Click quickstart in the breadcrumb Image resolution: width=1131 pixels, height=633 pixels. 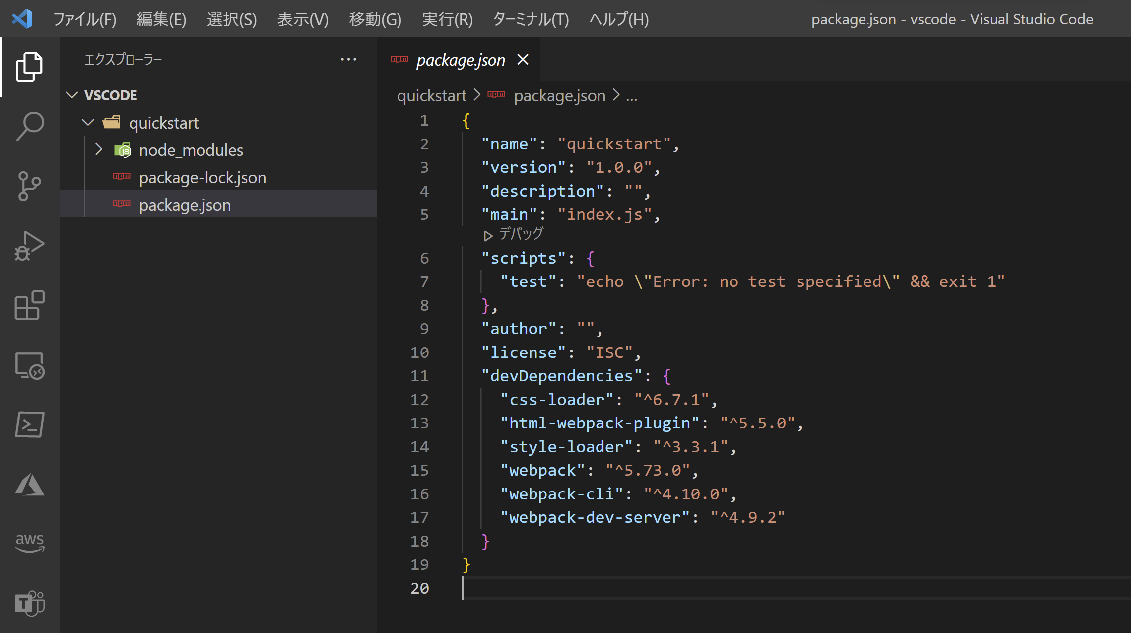tap(432, 95)
